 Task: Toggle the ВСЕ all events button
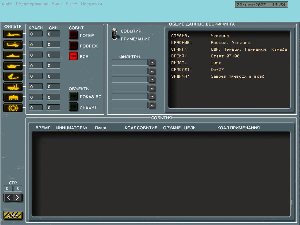tap(73, 56)
